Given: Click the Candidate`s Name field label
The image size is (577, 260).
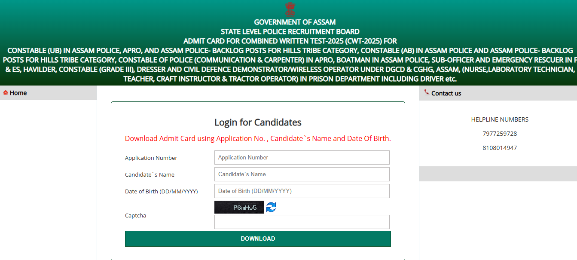Looking at the screenshot, I should 150,175.
